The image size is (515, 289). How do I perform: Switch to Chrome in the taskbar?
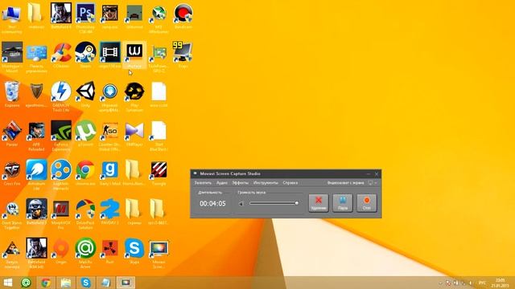click(x=46, y=283)
